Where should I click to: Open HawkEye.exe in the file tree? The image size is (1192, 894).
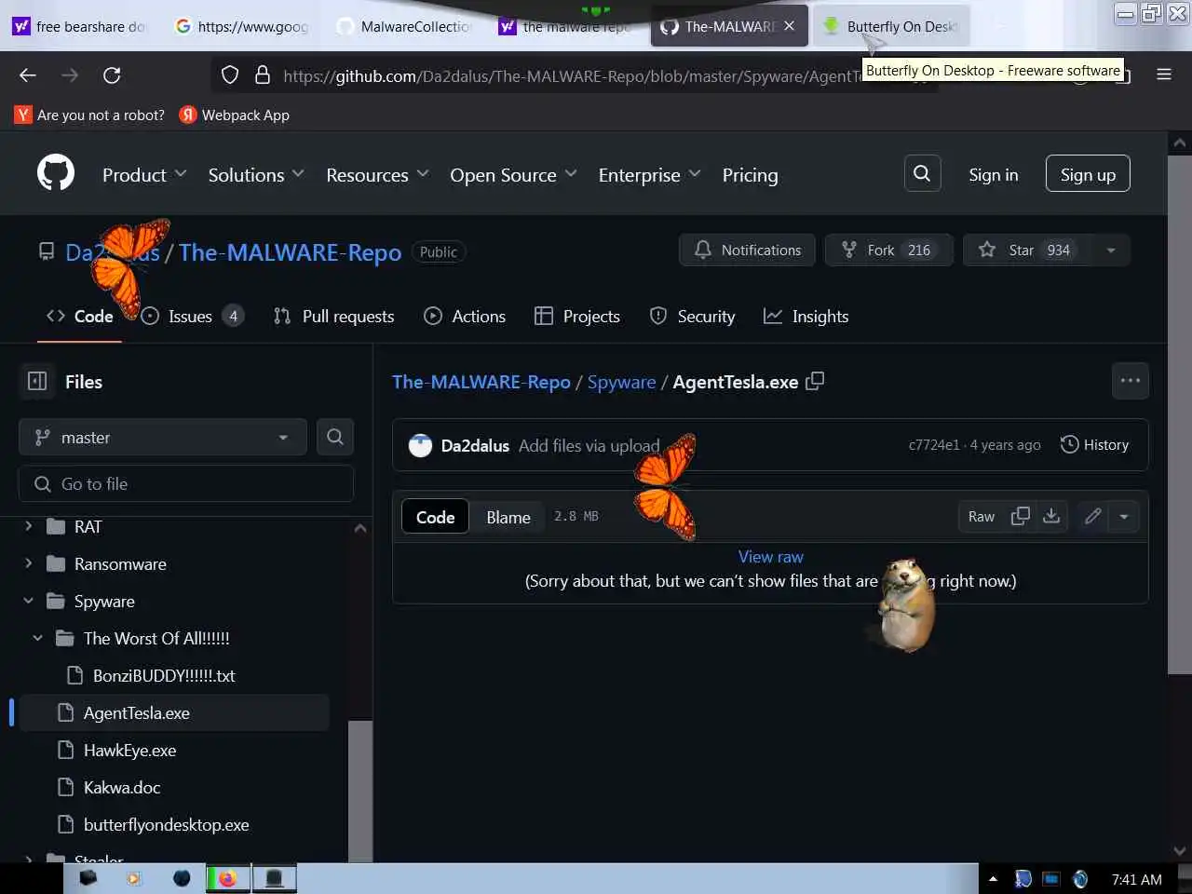pyautogui.click(x=129, y=750)
